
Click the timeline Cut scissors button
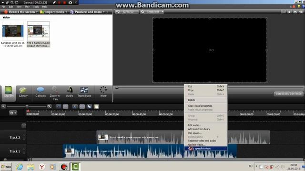coord(75,106)
